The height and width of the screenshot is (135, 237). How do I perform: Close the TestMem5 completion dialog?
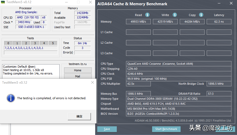pyautogui.click(x=93, y=83)
